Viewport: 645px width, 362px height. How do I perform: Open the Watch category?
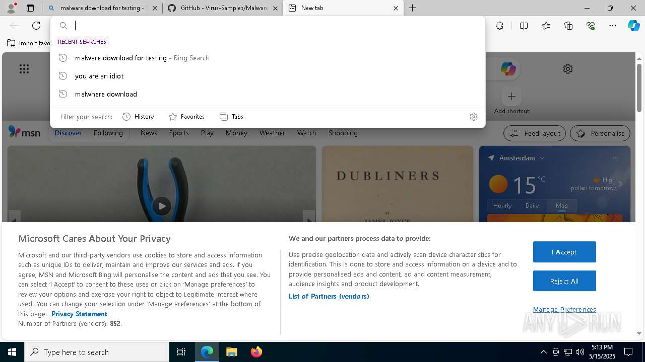[x=307, y=133]
